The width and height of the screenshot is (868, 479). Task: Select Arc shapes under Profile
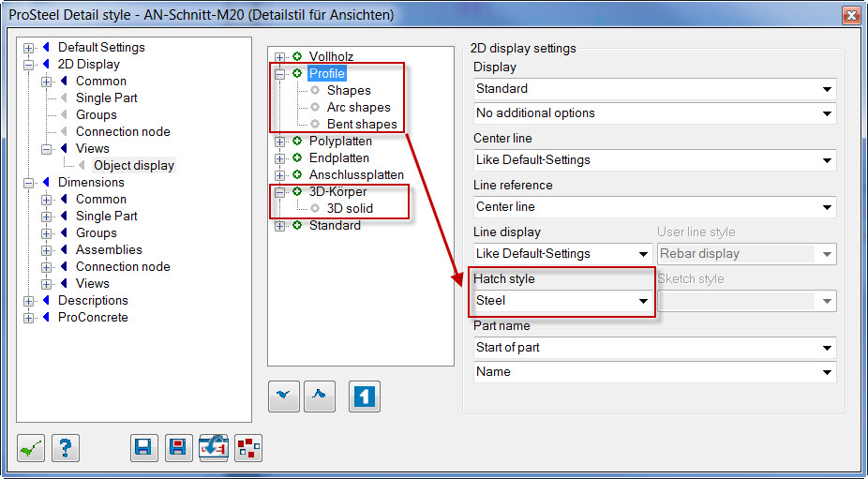359,108
